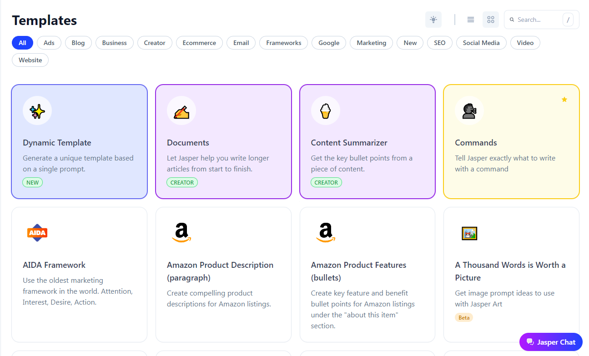The image size is (589, 356).
Task: Click the NEW badge on Dynamic Template
Action: point(33,182)
